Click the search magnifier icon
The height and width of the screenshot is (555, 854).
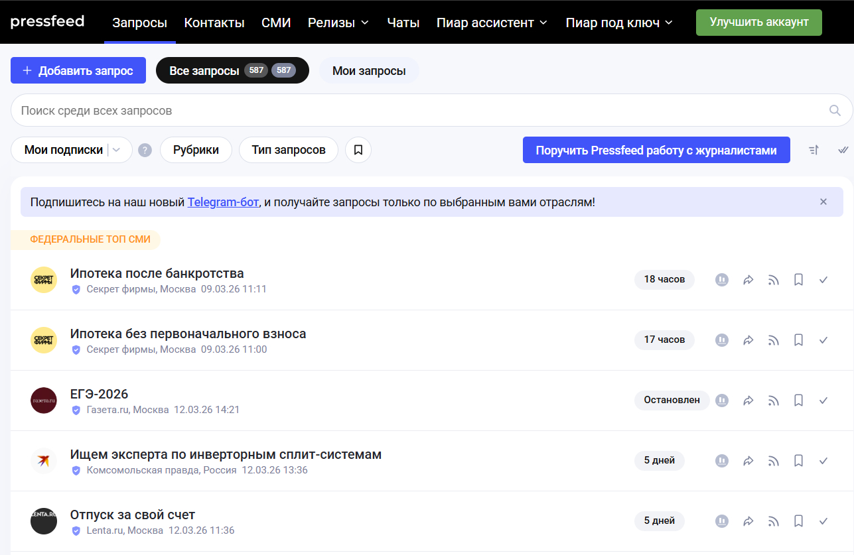tap(835, 110)
